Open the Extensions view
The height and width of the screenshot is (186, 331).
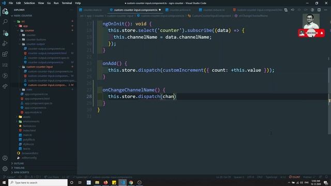[5, 54]
